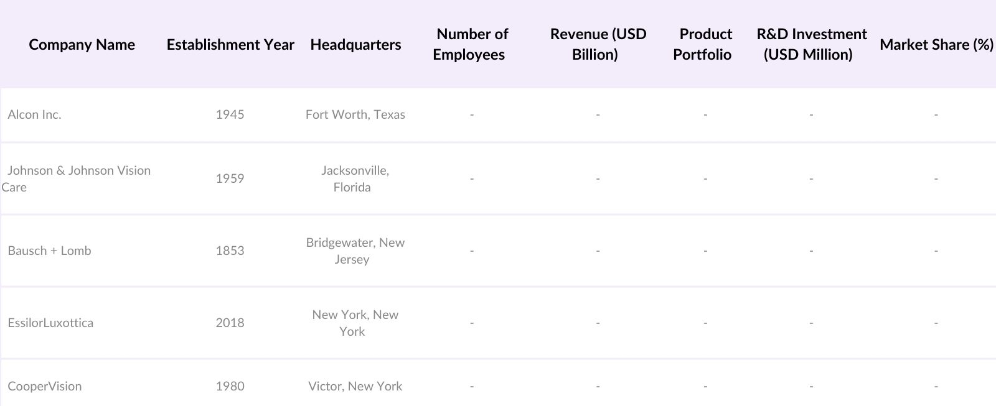Select the EssilorLuxottica row name
Viewport: 996px width, 406px height.
tap(50, 323)
